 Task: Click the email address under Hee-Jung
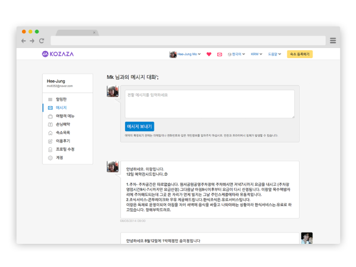(x=60, y=86)
